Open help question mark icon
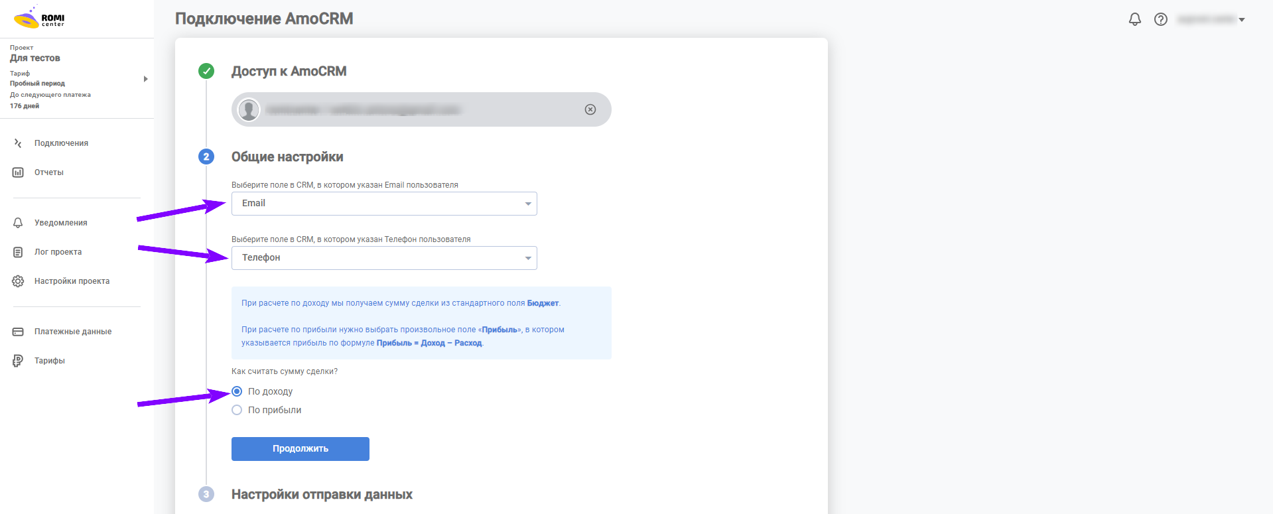Image resolution: width=1273 pixels, height=514 pixels. pyautogui.click(x=1161, y=19)
